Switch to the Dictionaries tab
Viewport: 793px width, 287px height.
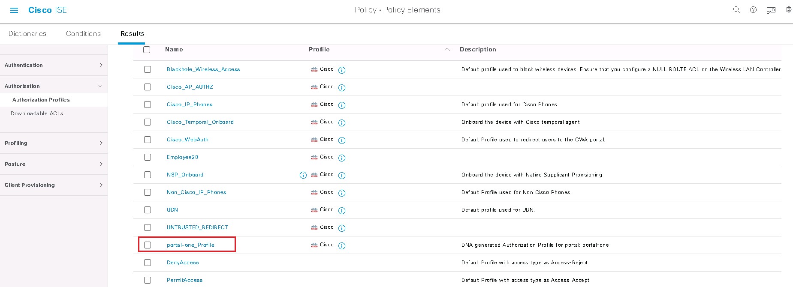pos(27,34)
